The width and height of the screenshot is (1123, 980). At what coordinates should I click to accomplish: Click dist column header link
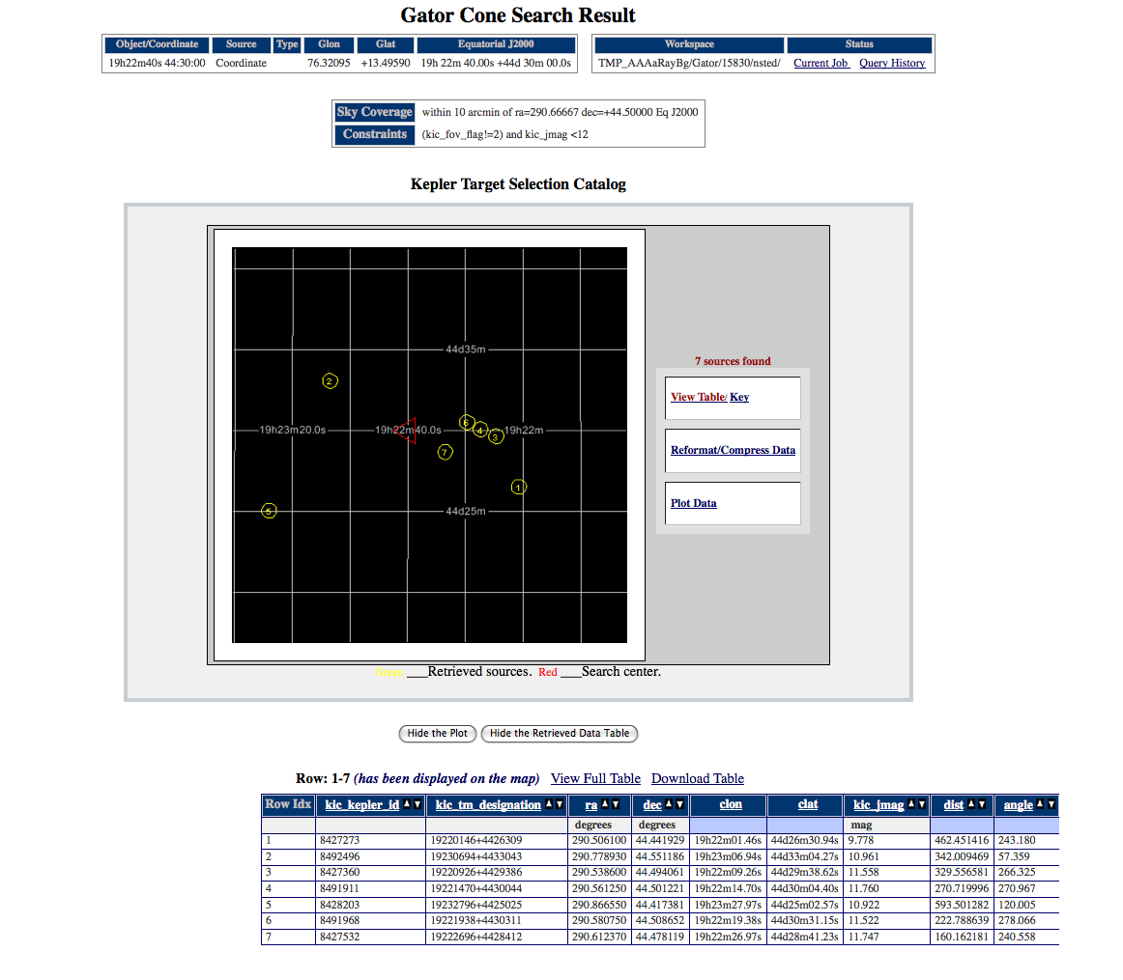pos(953,804)
